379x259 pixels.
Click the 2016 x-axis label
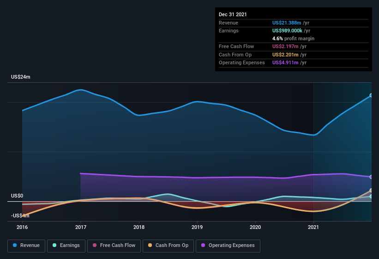pyautogui.click(x=22, y=227)
